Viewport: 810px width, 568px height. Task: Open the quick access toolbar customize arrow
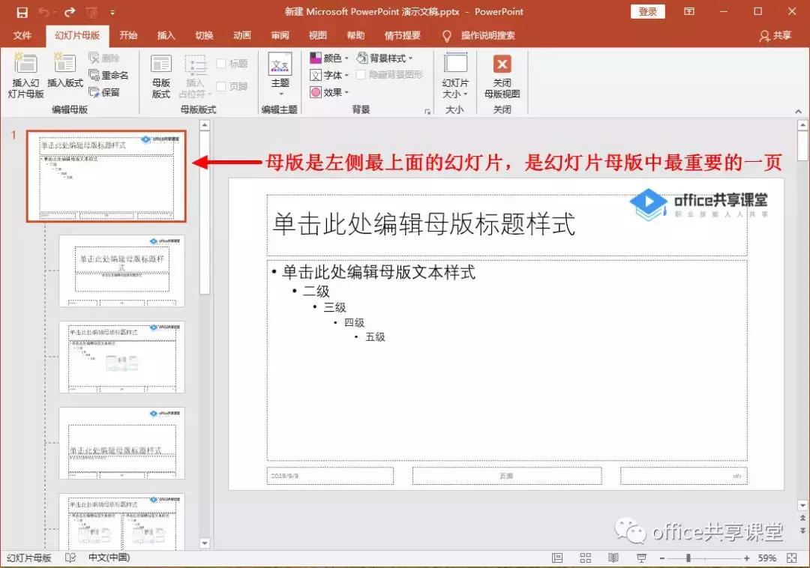[112, 13]
